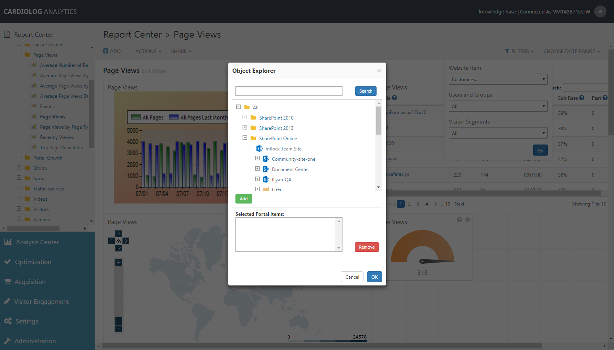
Task: Click the filter funnel icon next to FILTERS
Action: tap(507, 51)
